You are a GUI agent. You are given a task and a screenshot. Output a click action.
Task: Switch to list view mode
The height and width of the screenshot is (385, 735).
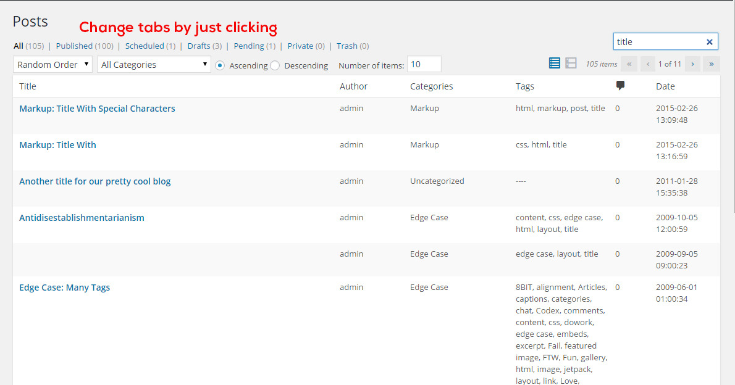pos(555,63)
